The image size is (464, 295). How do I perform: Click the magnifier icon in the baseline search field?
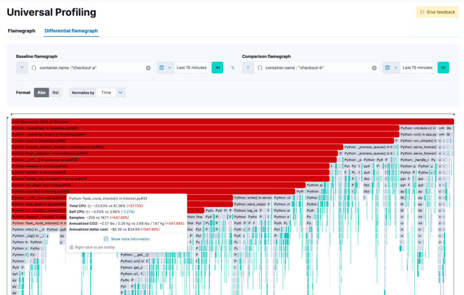33,67
